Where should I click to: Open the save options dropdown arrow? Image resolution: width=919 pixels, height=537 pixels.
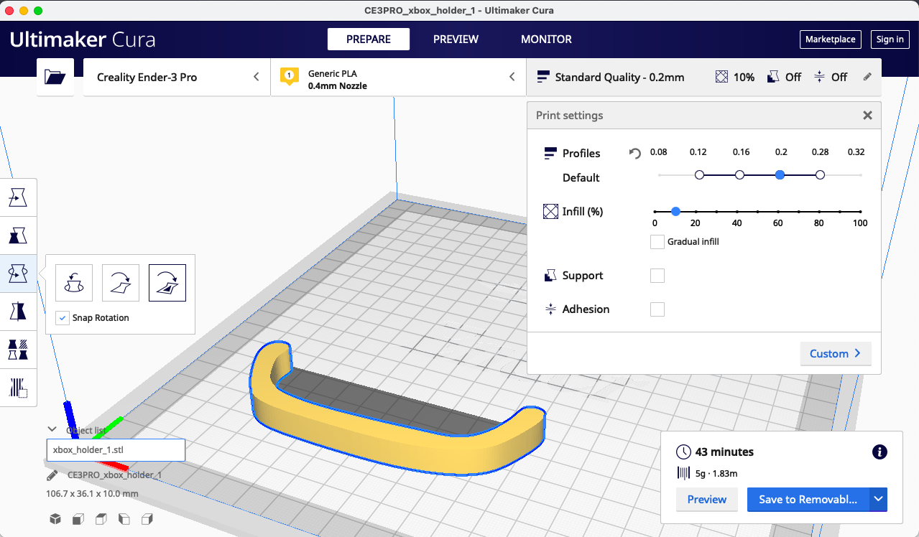coord(878,500)
